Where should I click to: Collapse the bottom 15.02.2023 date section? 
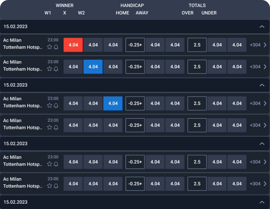(x=262, y=202)
